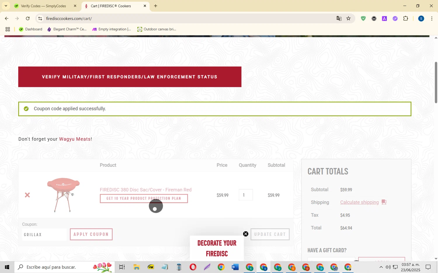438x273 pixels.
Task: Click the Update Cart button
Action: pyautogui.click(x=270, y=234)
